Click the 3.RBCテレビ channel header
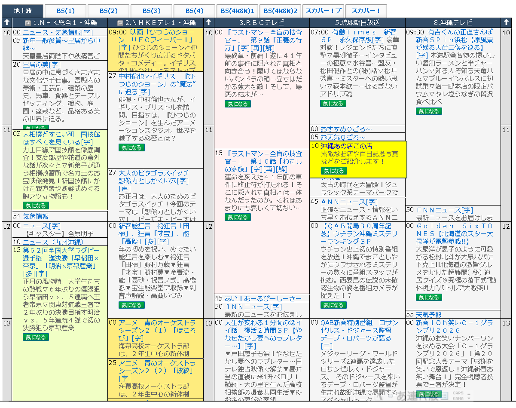 click(262, 22)
